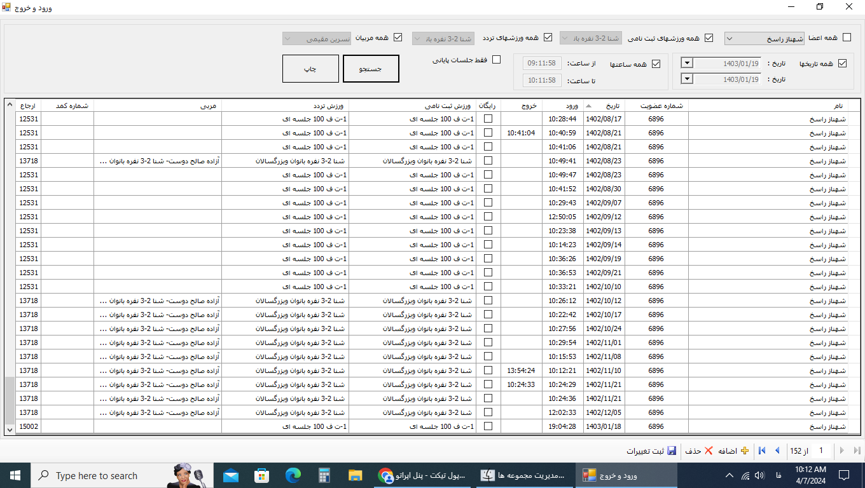865x488 pixels.
Task: Click the از ساعت time field 09:11:58
Action: (x=542, y=64)
